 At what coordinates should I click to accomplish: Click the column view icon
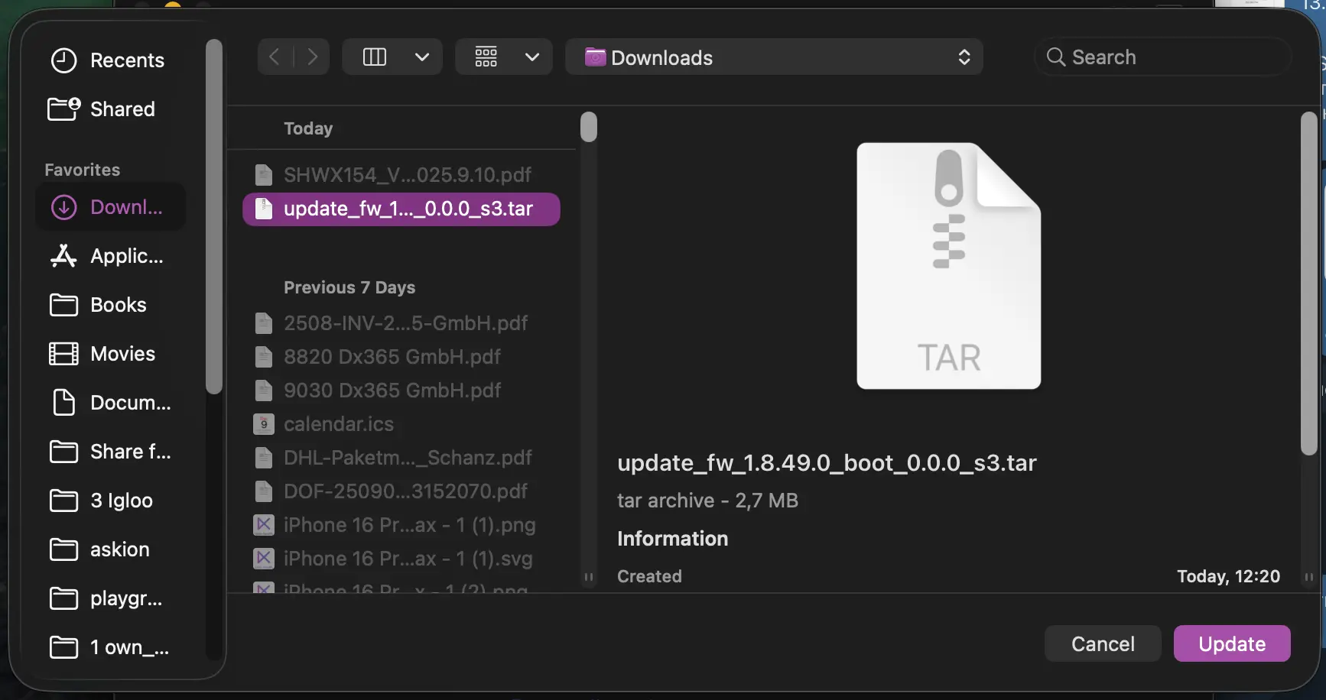point(374,57)
